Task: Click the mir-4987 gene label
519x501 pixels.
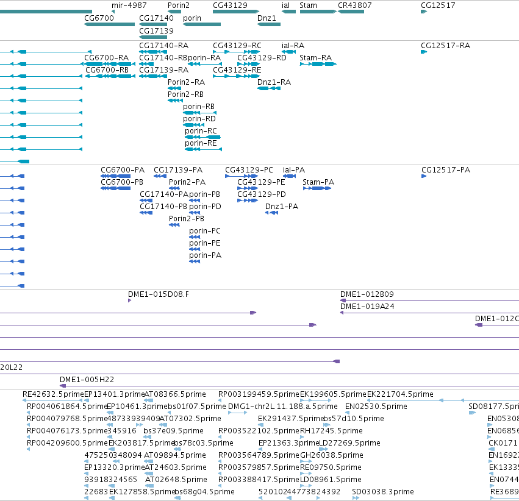Action: point(129,5)
